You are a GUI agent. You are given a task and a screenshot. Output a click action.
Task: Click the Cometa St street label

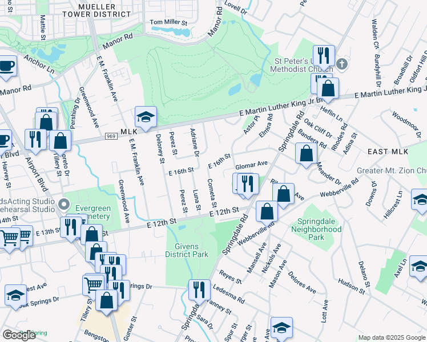click(212, 193)
